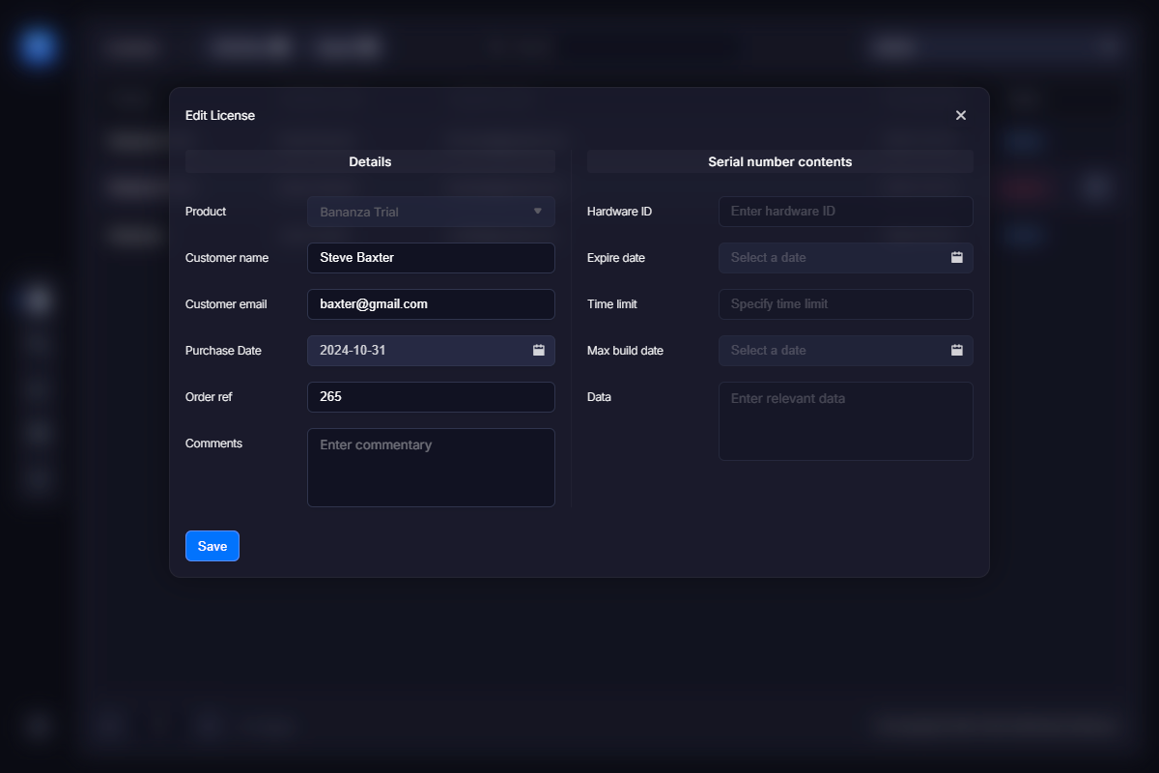Click the Max build date placeholder text

pyautogui.click(x=769, y=350)
